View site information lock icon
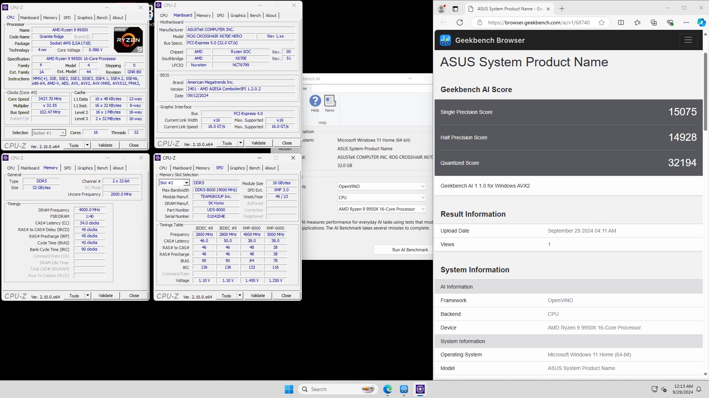This screenshot has width=709, height=398. (480, 22)
